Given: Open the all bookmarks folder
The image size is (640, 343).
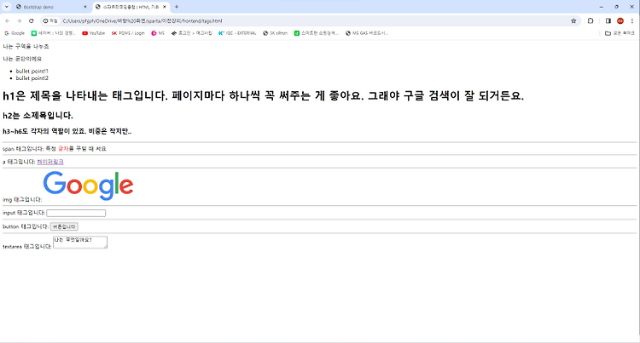Looking at the screenshot, I should point(620,33).
